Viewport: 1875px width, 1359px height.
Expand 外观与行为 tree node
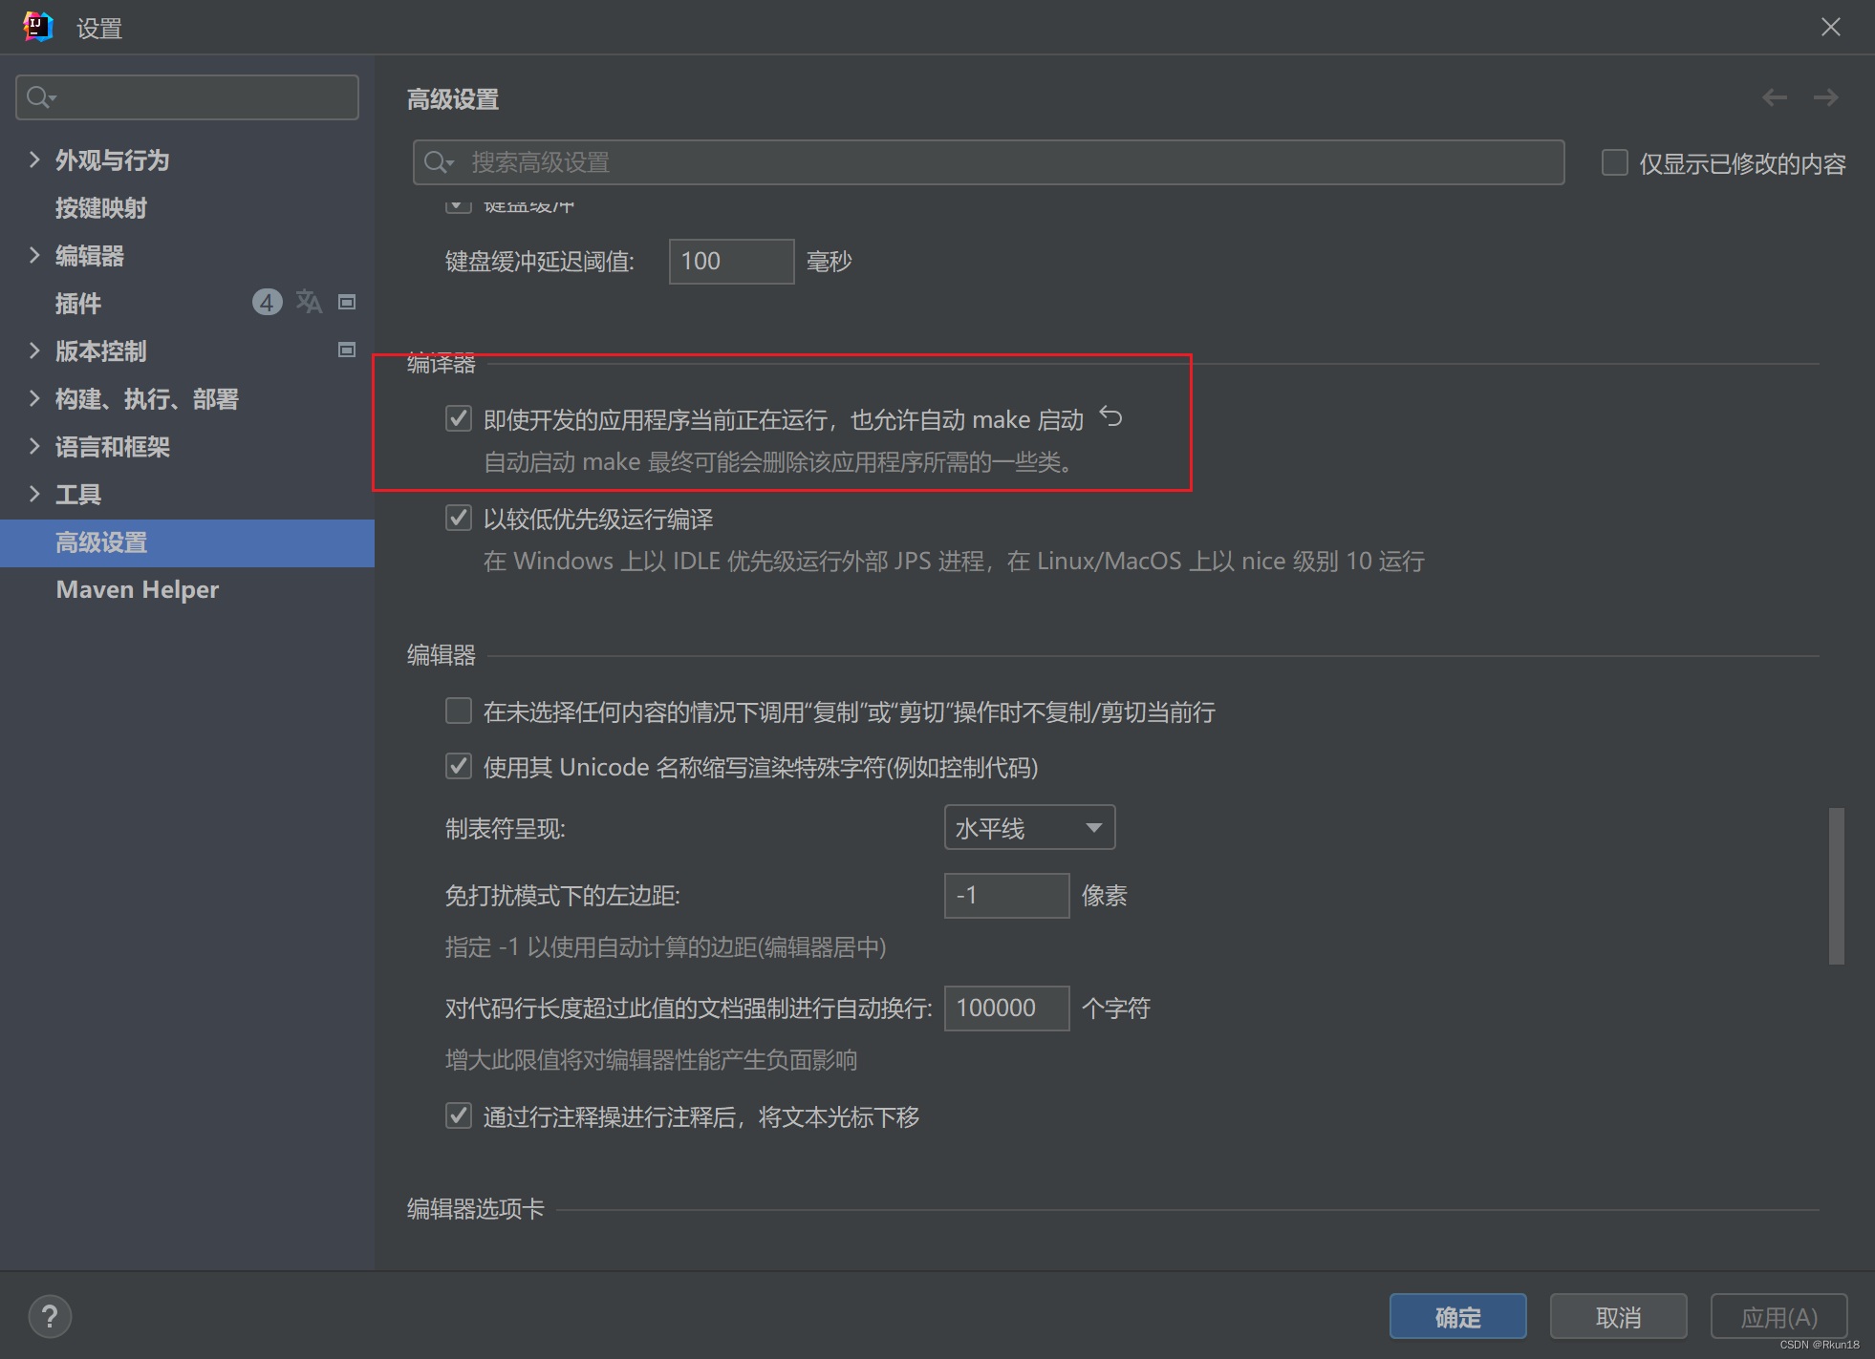pos(34,159)
